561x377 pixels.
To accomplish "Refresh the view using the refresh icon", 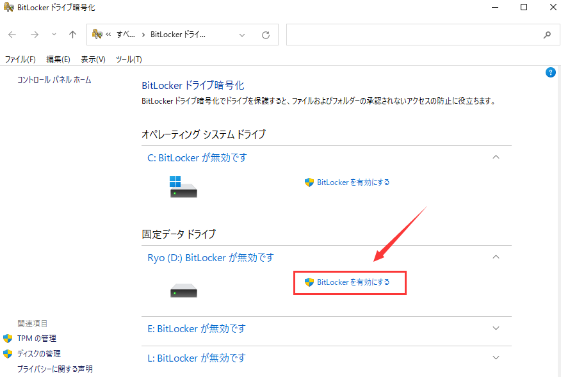I will click(265, 35).
